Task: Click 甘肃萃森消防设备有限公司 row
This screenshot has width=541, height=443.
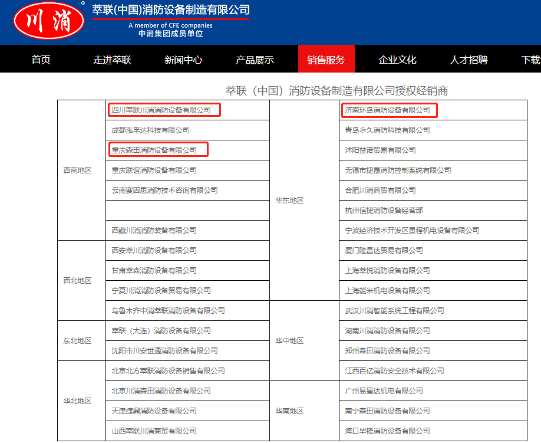Action: pos(154,270)
